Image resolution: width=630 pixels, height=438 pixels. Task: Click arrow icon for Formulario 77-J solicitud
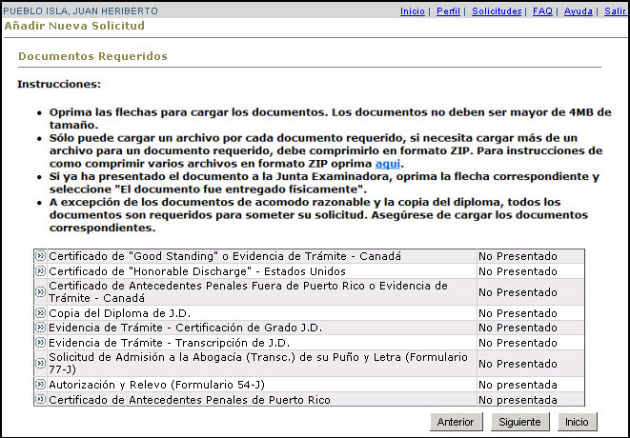coord(40,357)
